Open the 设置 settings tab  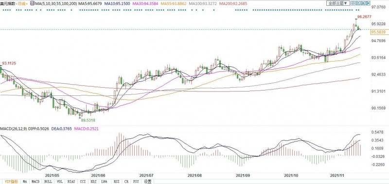(148, 182)
